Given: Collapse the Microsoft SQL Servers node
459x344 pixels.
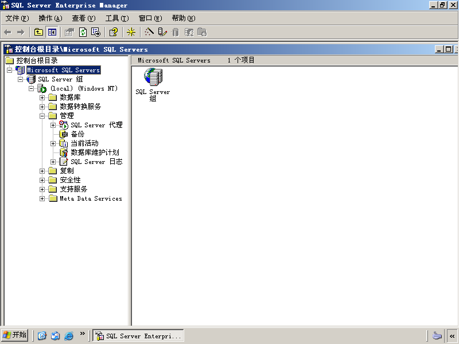Looking at the screenshot, I should pyautogui.click(x=9, y=70).
